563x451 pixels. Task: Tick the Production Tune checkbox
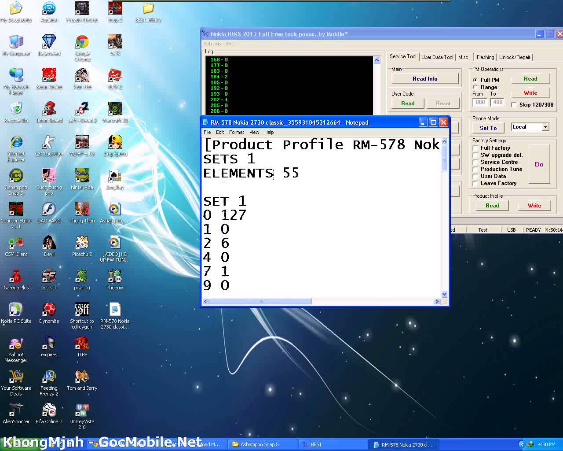[x=475, y=169]
